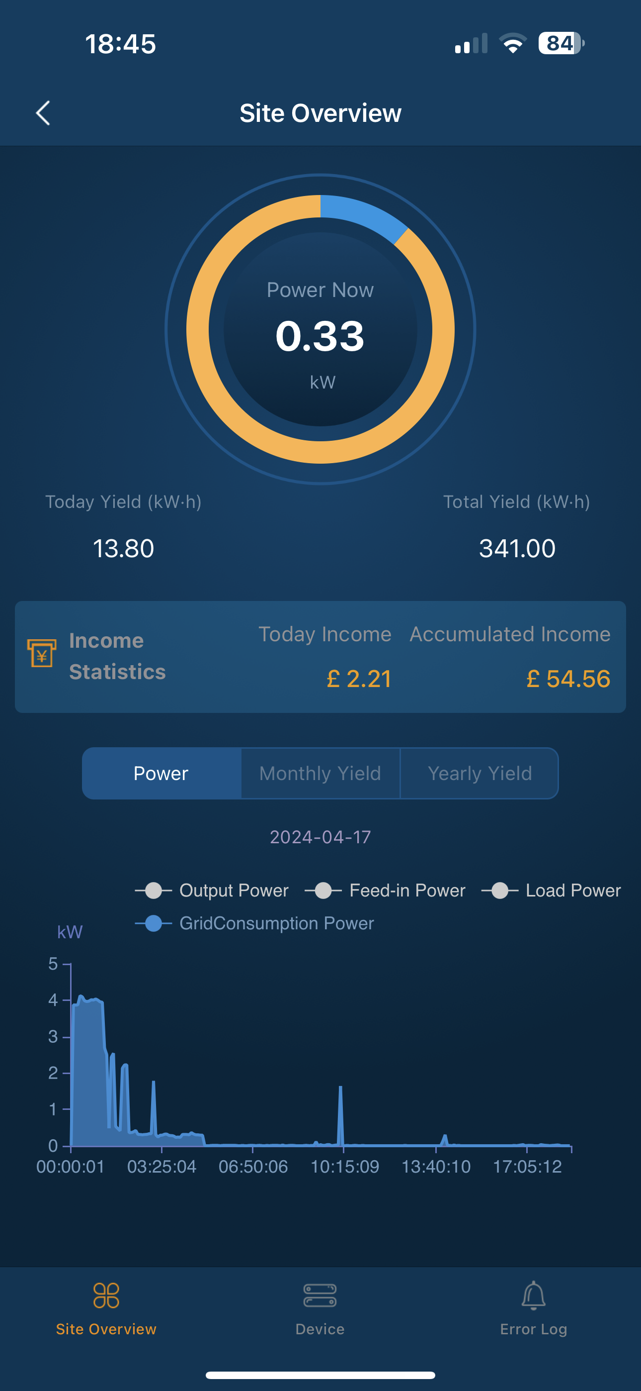Image resolution: width=641 pixels, height=1391 pixels.
Task: Switch to the Yearly Yield tab
Action: (480, 773)
